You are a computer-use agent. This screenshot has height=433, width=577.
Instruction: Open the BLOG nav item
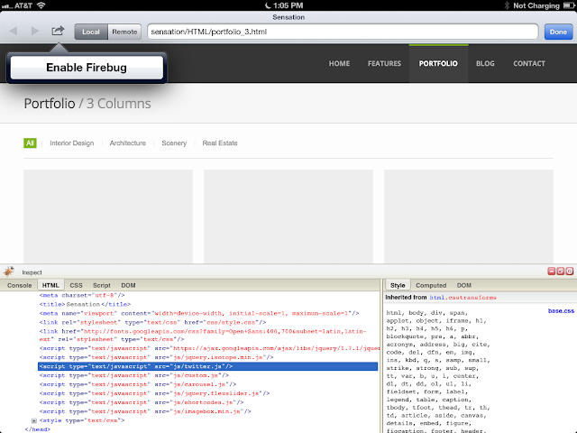485,64
